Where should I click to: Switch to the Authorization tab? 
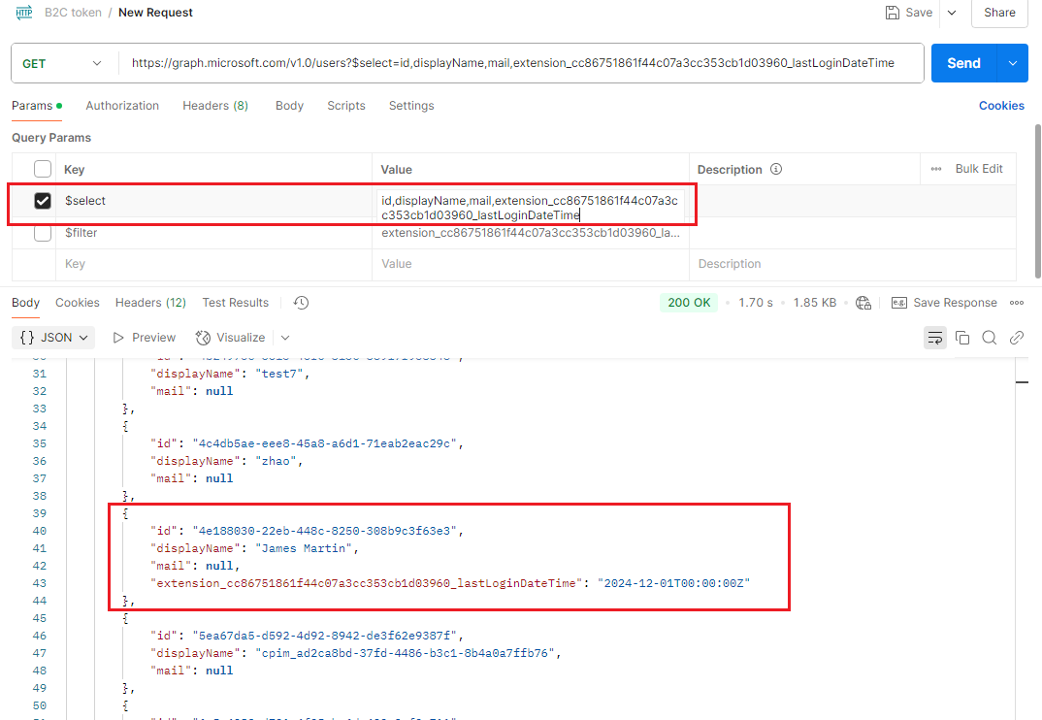click(x=122, y=106)
